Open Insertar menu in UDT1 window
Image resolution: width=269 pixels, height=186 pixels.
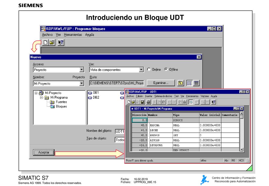(x=149, y=96)
